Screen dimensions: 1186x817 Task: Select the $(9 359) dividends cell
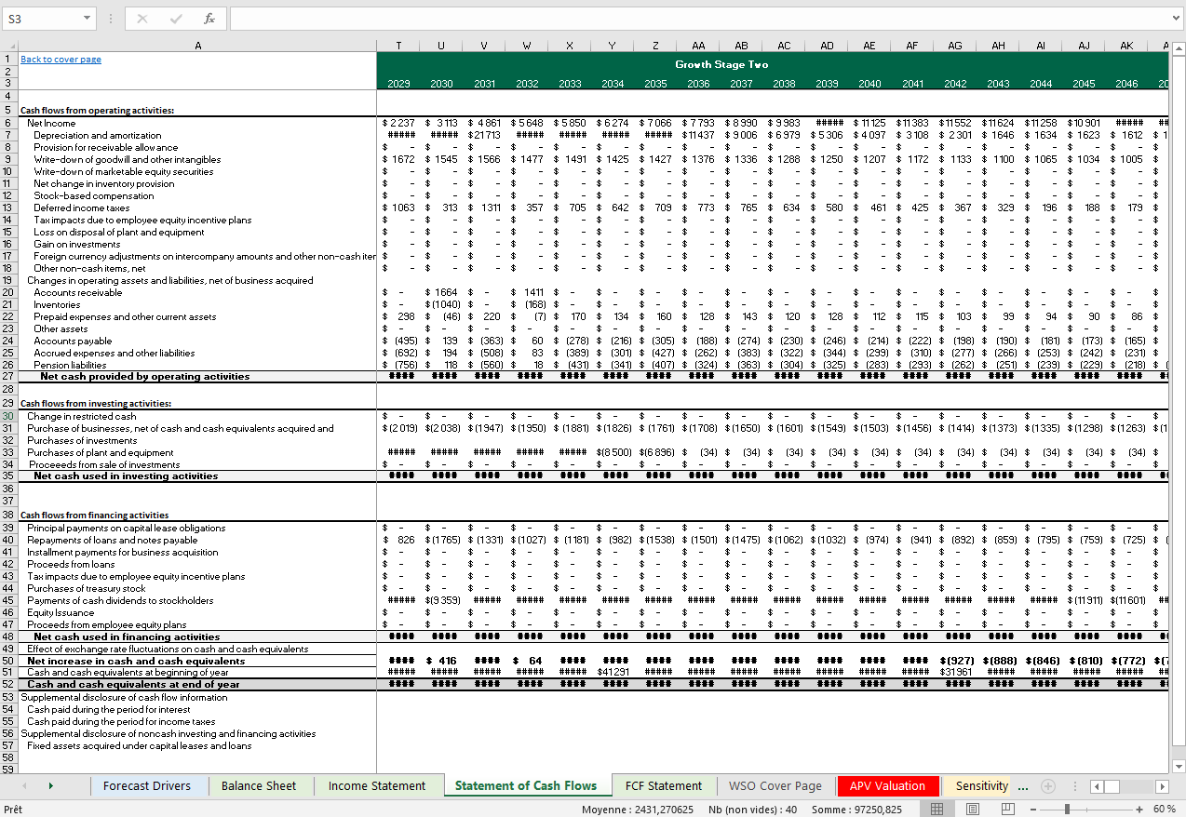(x=441, y=600)
